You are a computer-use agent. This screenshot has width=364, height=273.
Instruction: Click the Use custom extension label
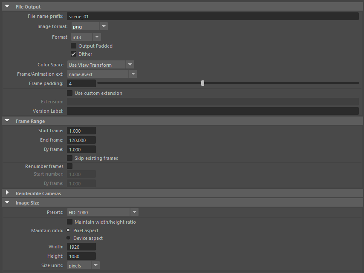[x=98, y=93]
